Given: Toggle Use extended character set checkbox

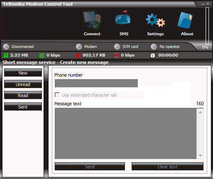Looking at the screenshot, I should tap(57, 95).
